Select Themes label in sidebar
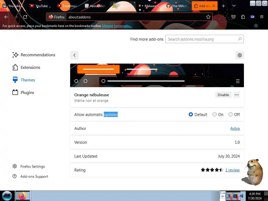268x201 pixels. (x=28, y=80)
